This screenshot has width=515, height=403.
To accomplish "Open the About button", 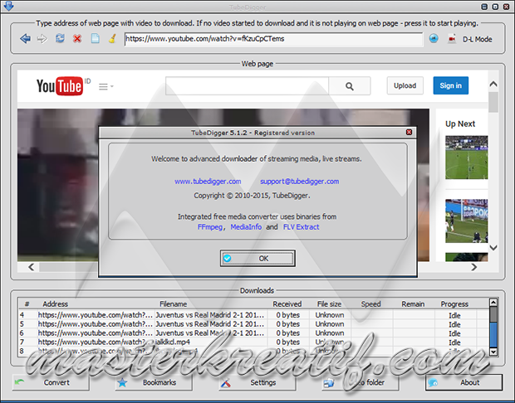I will (463, 382).
